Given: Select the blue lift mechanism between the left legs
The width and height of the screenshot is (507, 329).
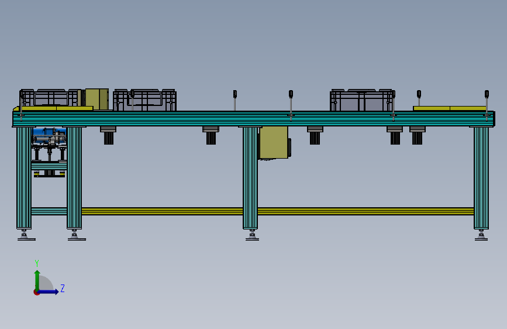Looking at the screenshot, I should [x=49, y=135].
